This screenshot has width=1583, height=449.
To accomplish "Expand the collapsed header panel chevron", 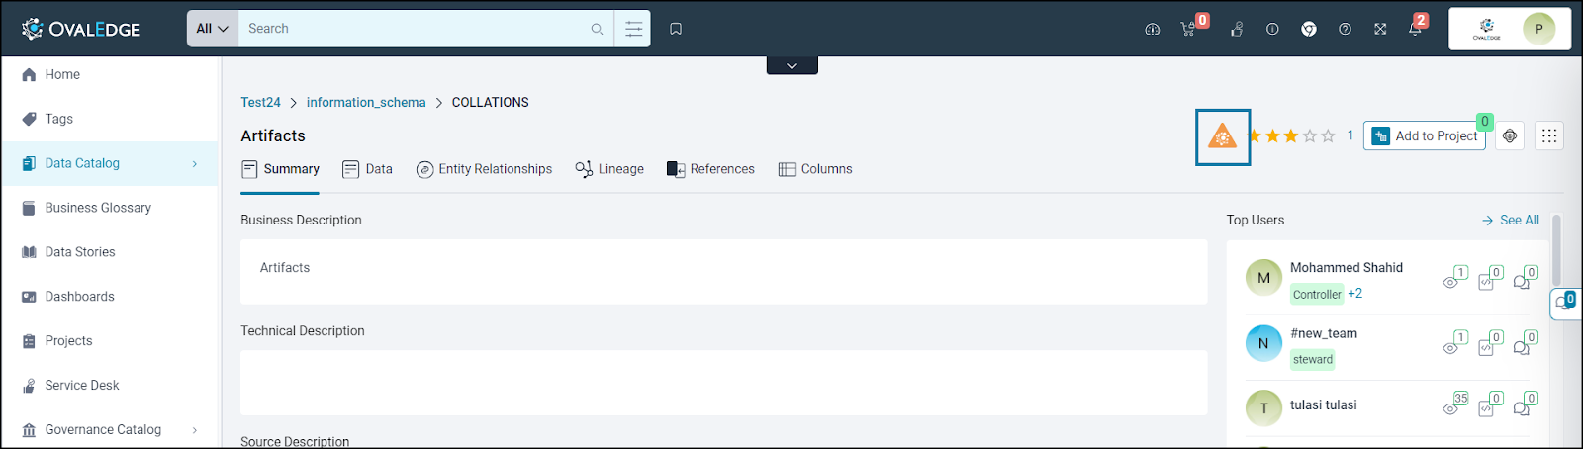I will click(792, 65).
